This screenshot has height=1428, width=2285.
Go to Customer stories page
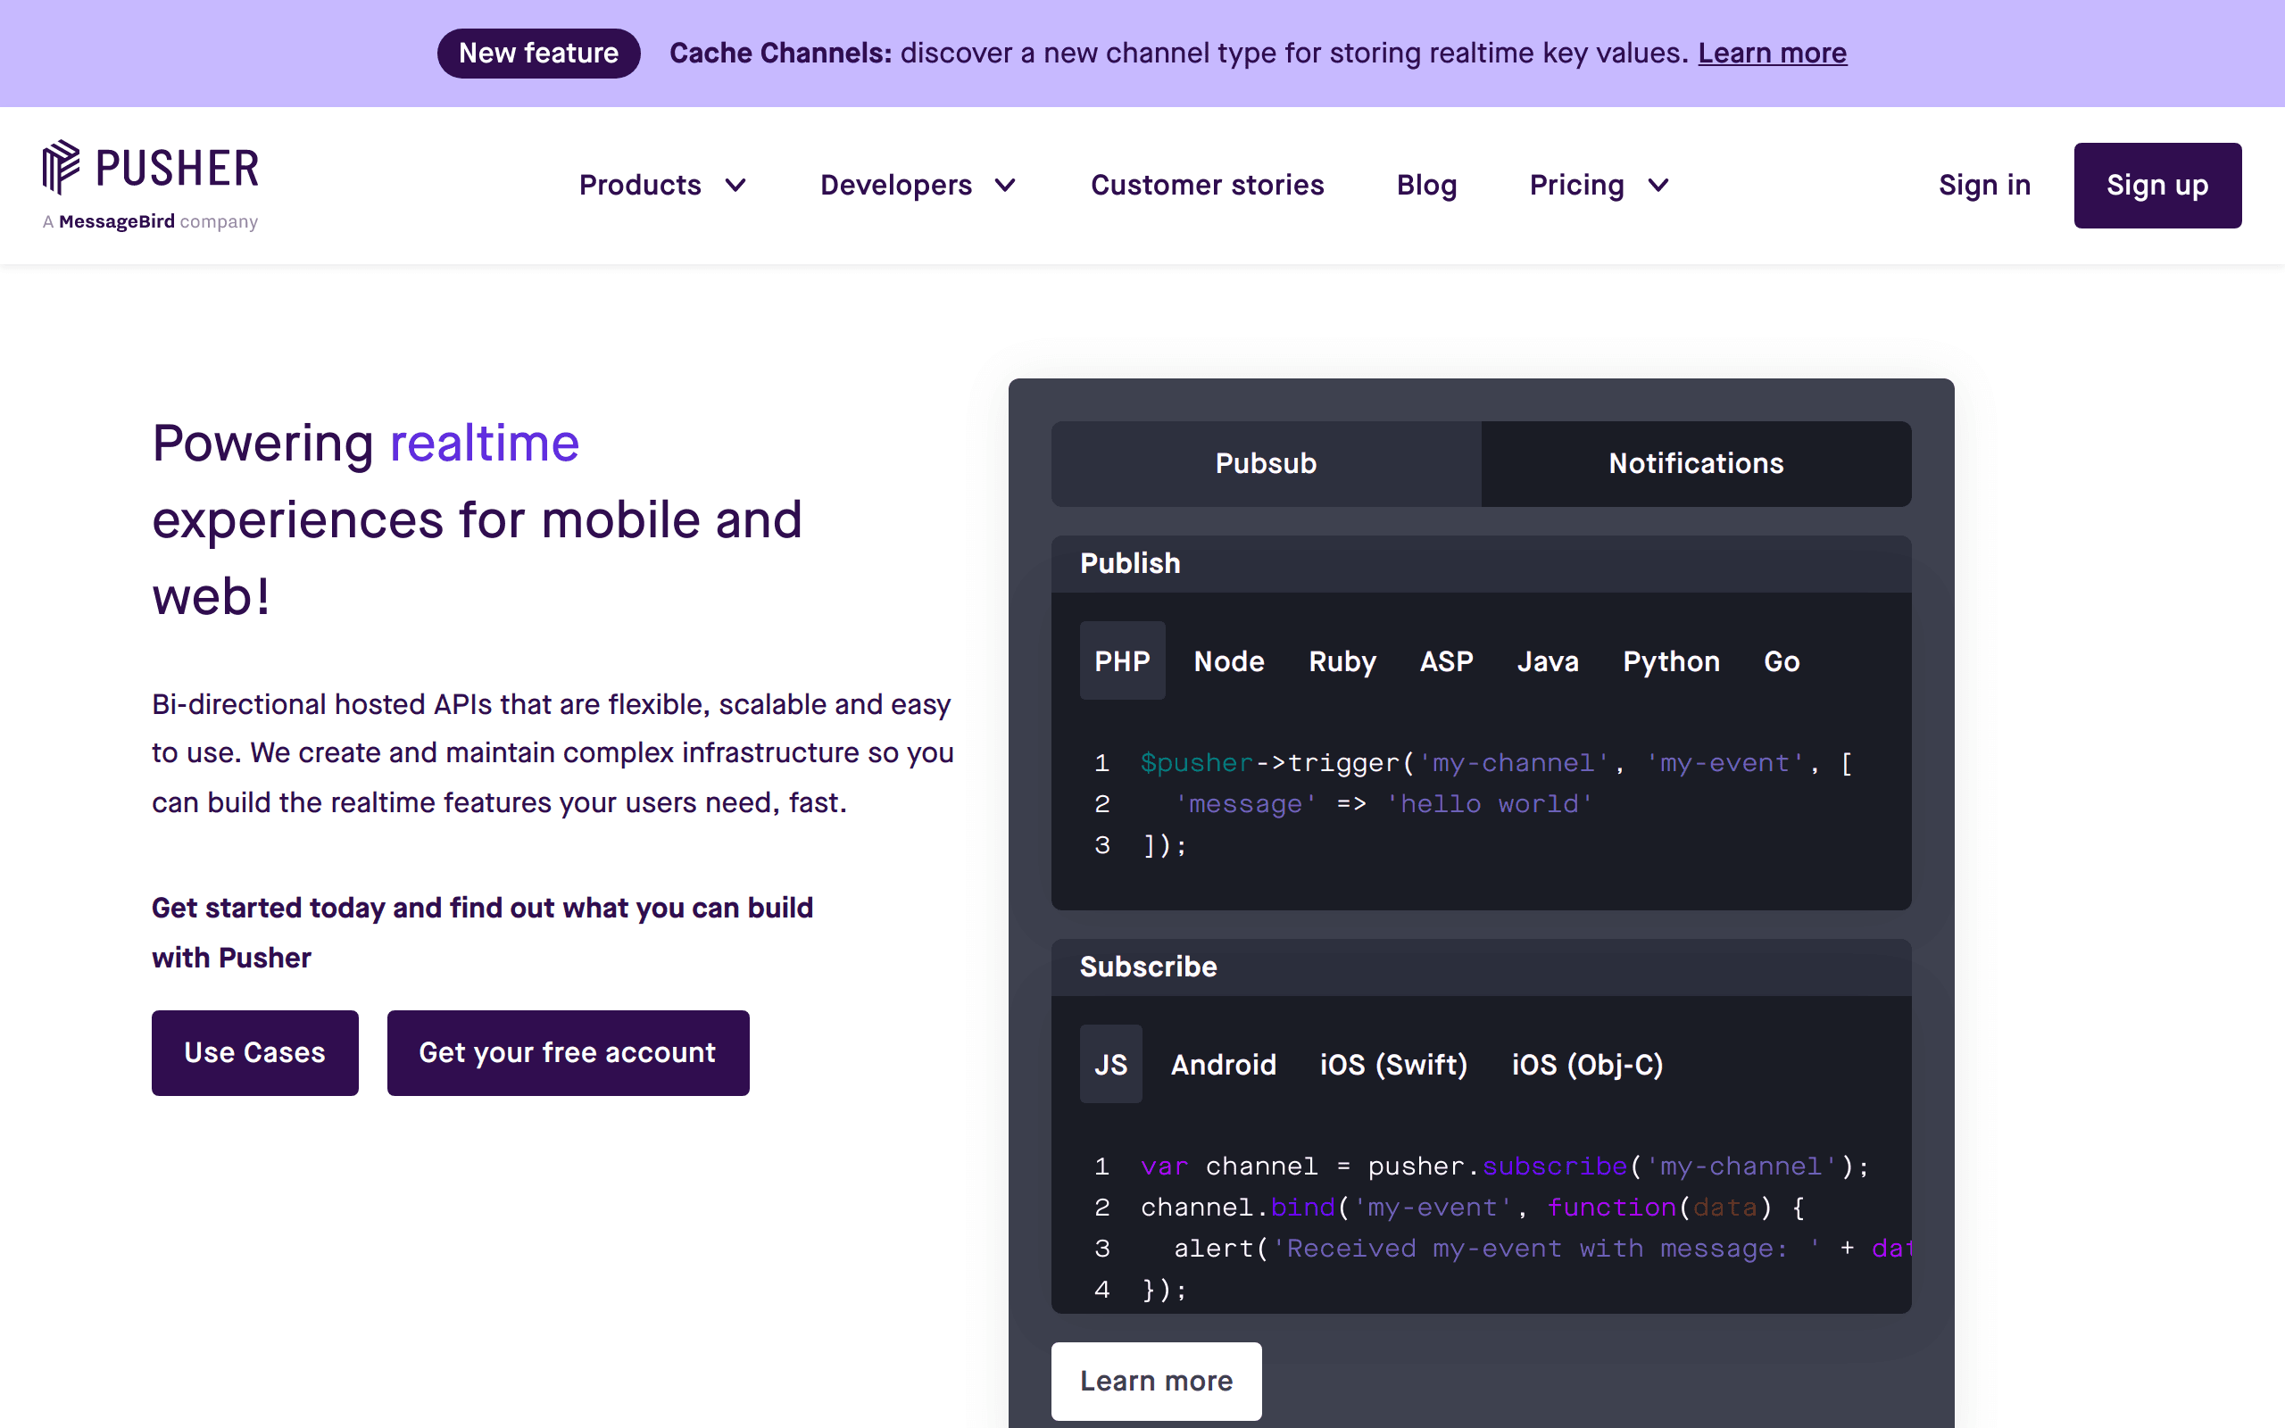[1207, 185]
